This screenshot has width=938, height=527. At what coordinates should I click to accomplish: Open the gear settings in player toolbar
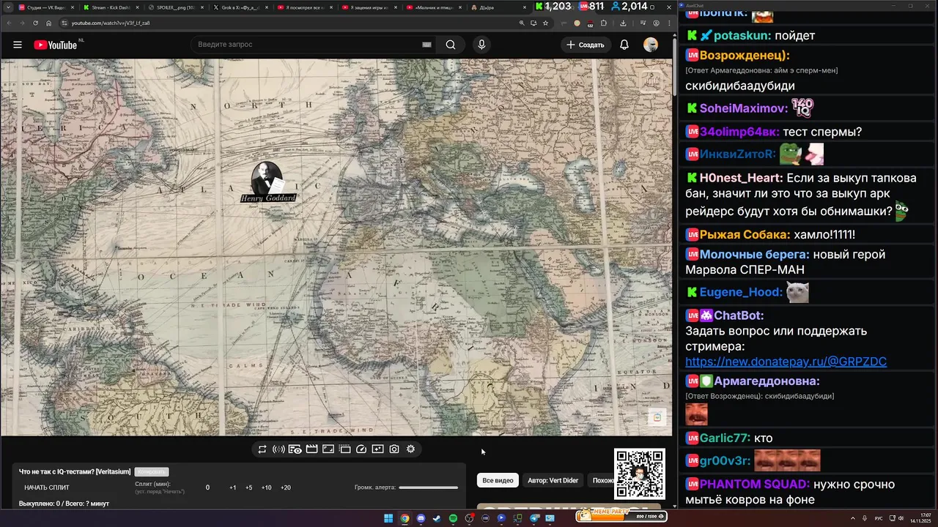coord(411,449)
